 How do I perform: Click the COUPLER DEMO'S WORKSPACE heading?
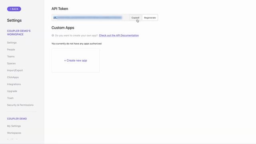[x=19, y=33]
